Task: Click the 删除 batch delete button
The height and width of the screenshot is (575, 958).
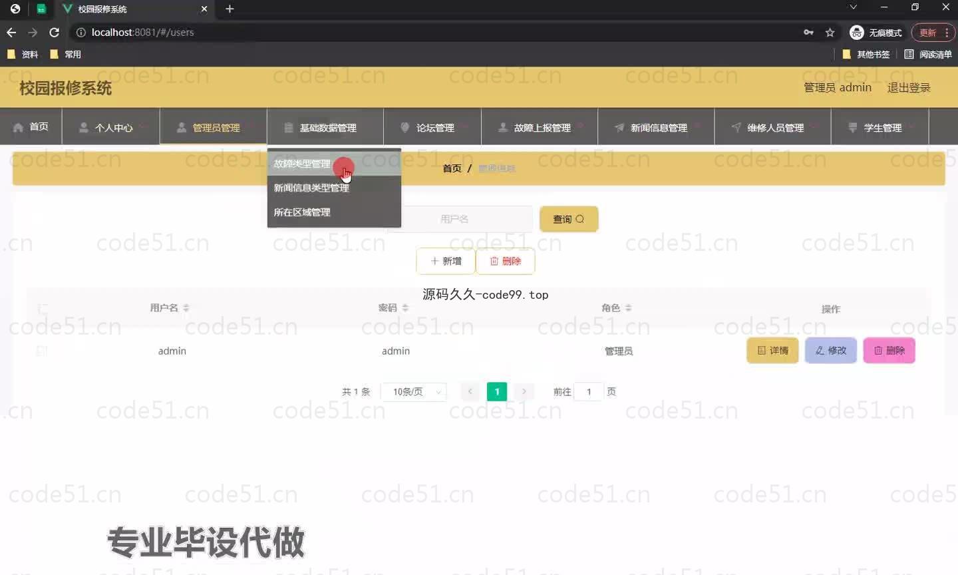Action: [506, 261]
